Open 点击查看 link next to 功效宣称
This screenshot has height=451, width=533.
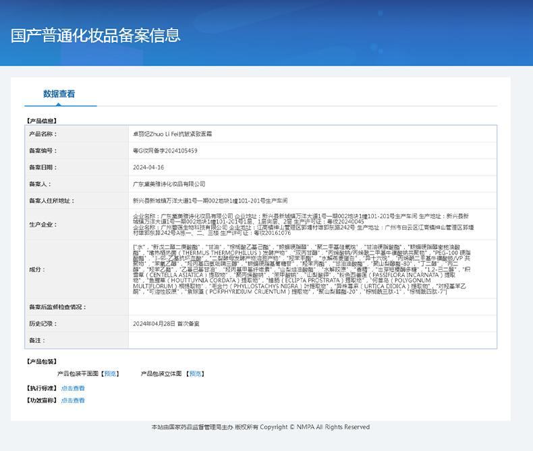73,400
